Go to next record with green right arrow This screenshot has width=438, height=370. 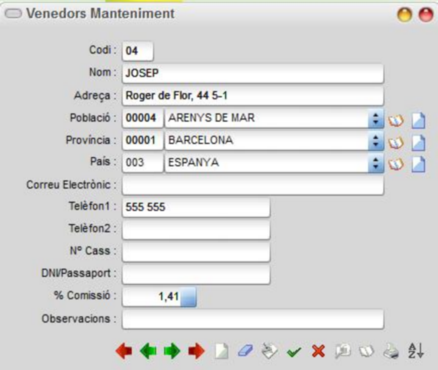(x=172, y=351)
